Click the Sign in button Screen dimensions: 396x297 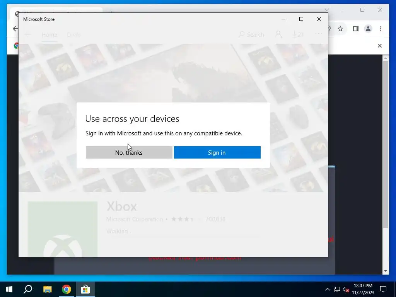(217, 152)
